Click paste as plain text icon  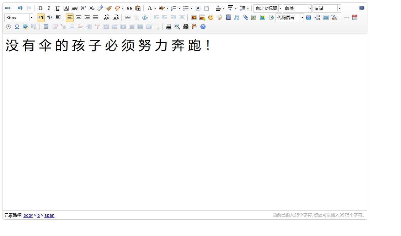coord(138,8)
